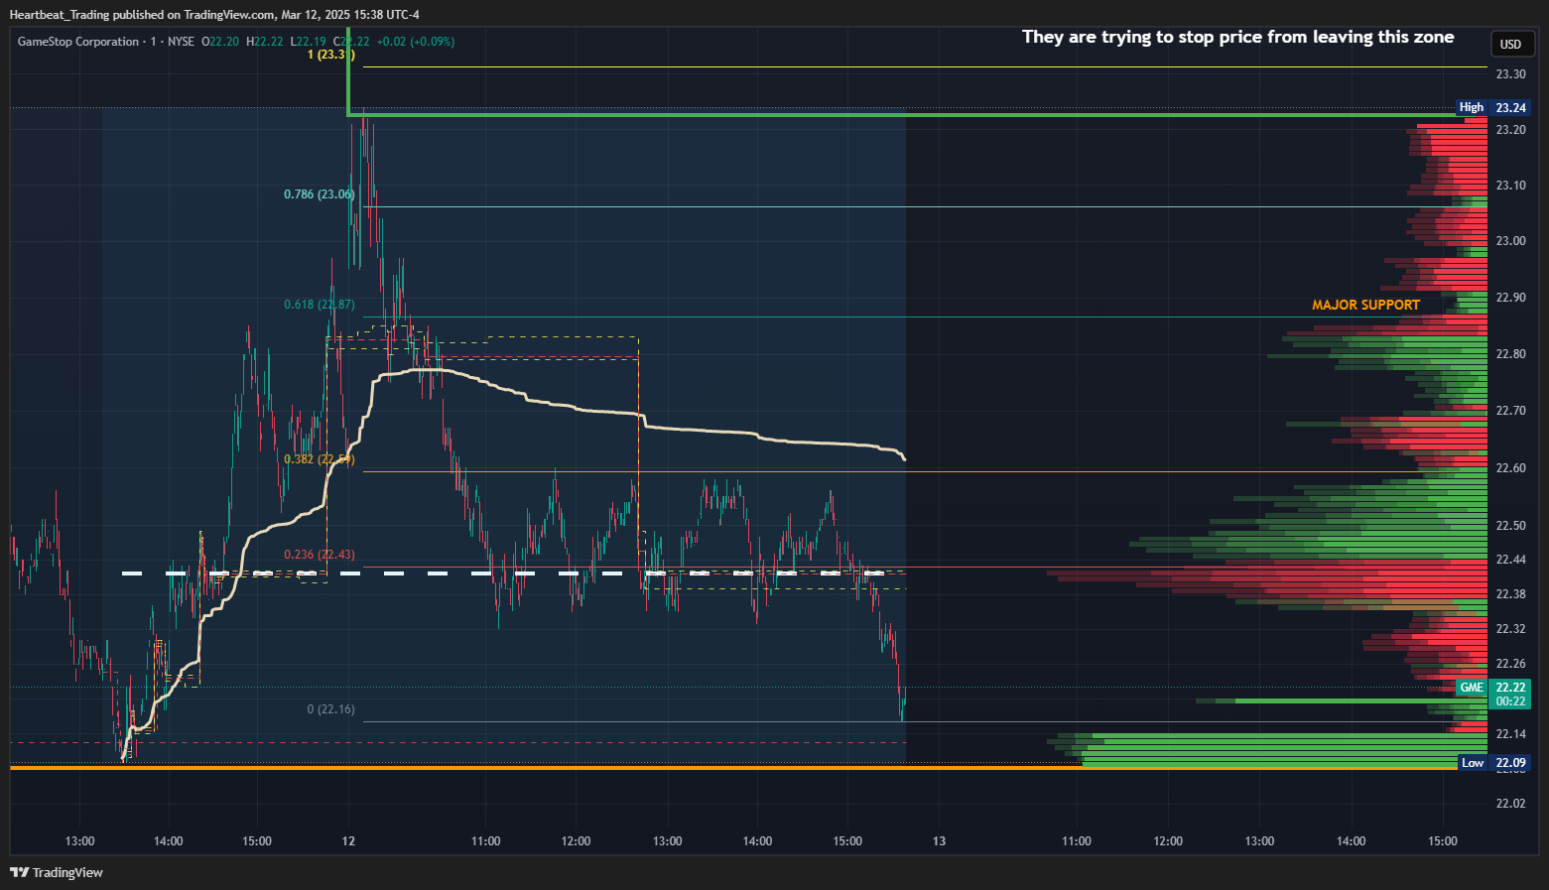Click the date marker 13 on time axis
The width and height of the screenshot is (1549, 890).
(x=939, y=841)
